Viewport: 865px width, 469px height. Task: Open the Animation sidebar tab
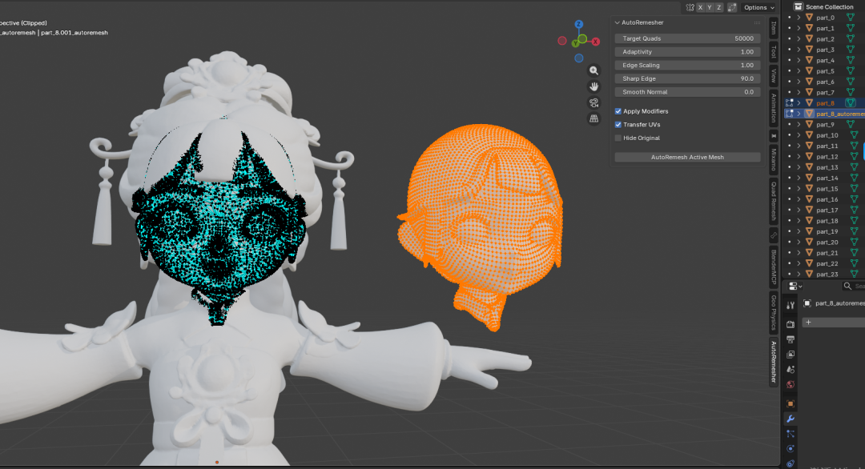[x=774, y=108]
